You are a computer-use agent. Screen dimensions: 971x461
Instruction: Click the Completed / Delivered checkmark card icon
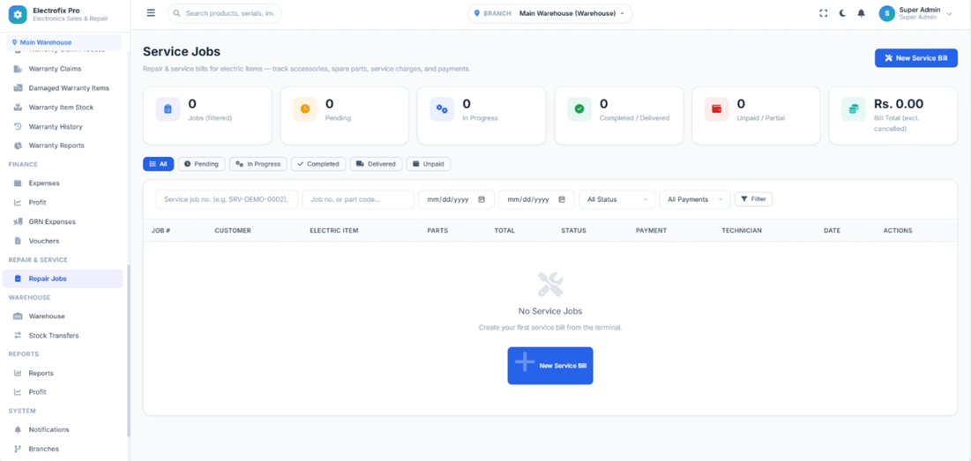579,109
